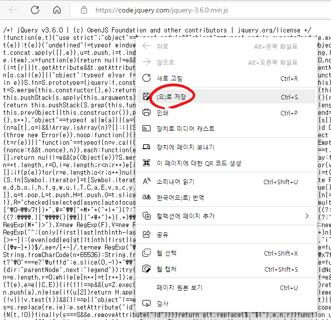Screen dimensions: 331x320
Task: Click the browser reload button
Action: coord(35,10)
